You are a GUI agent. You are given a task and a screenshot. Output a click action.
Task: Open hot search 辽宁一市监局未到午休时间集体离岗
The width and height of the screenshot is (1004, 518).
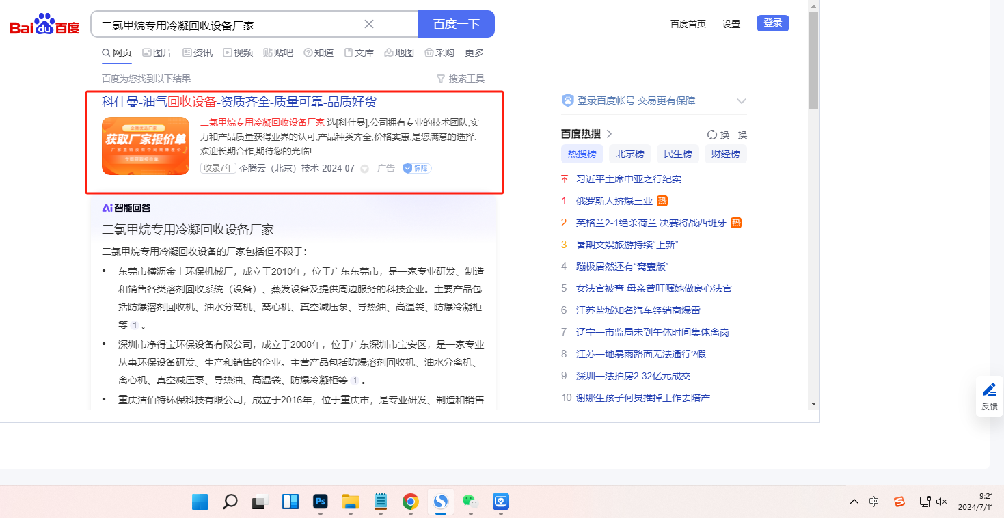pos(653,332)
